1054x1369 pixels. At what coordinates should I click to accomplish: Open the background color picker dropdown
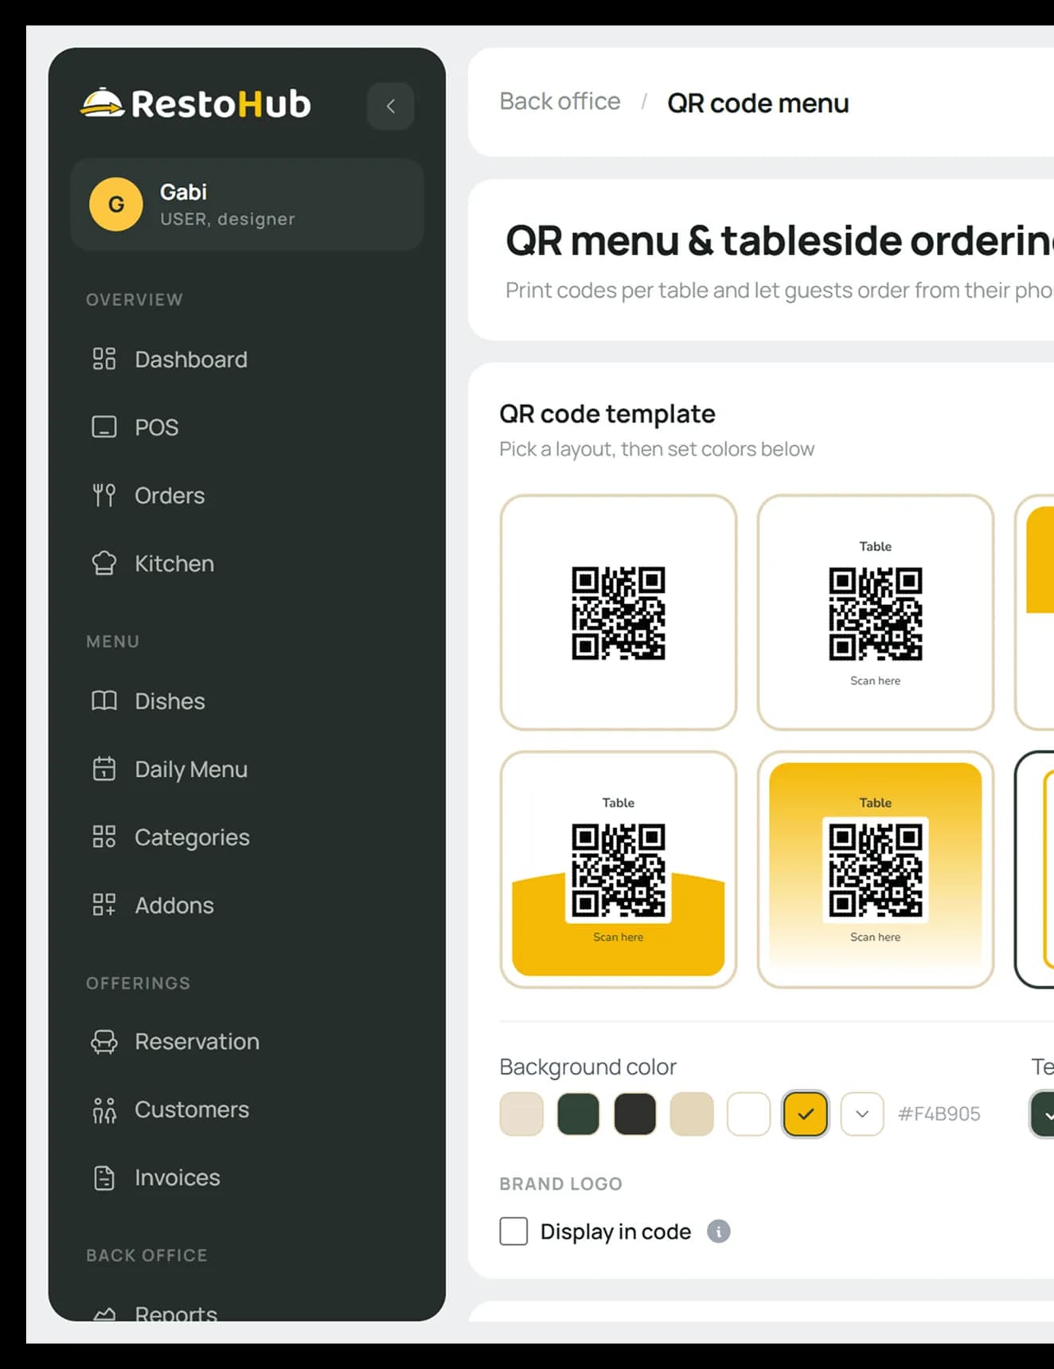point(862,1114)
